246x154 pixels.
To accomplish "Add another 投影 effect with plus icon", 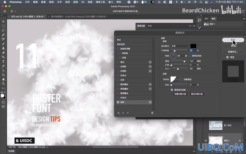I will tap(150, 102).
